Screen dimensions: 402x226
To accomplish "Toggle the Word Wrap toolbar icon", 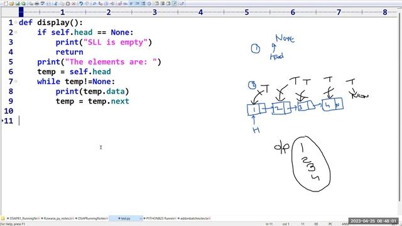I will point(131,4).
